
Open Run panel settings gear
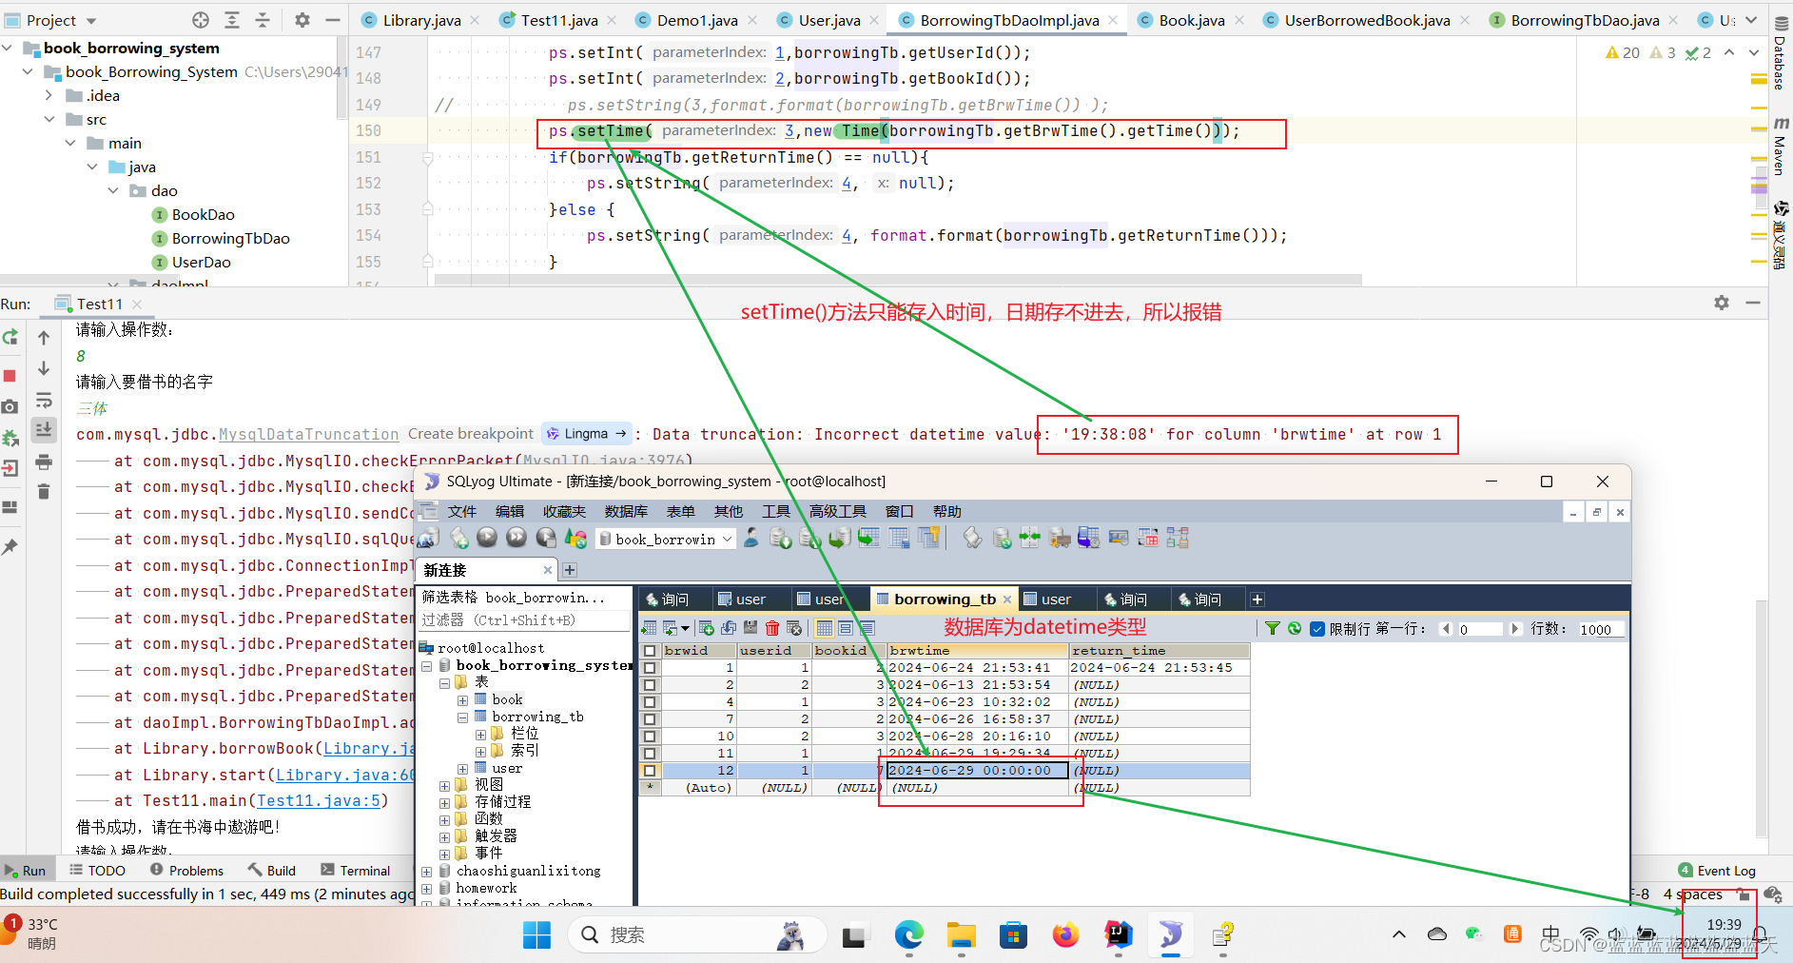point(1722,303)
